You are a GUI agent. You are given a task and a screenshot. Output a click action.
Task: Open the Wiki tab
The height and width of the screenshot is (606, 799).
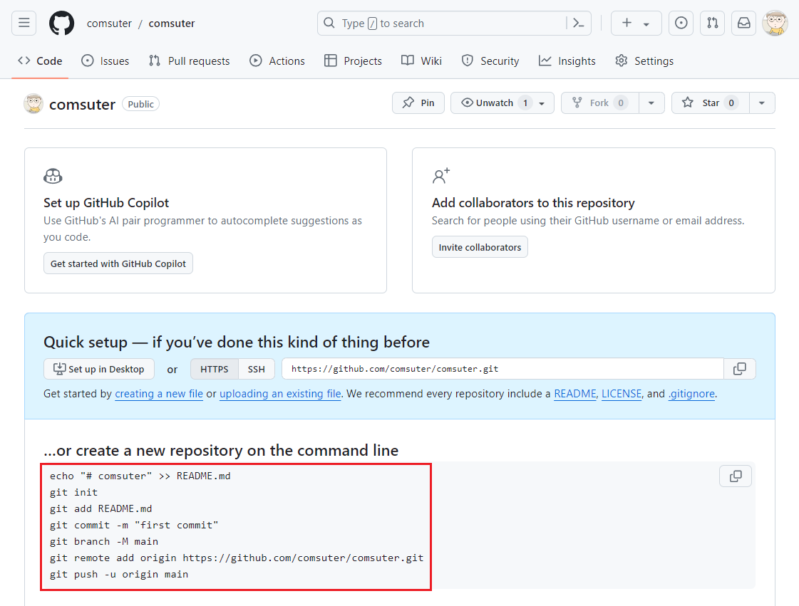(421, 61)
